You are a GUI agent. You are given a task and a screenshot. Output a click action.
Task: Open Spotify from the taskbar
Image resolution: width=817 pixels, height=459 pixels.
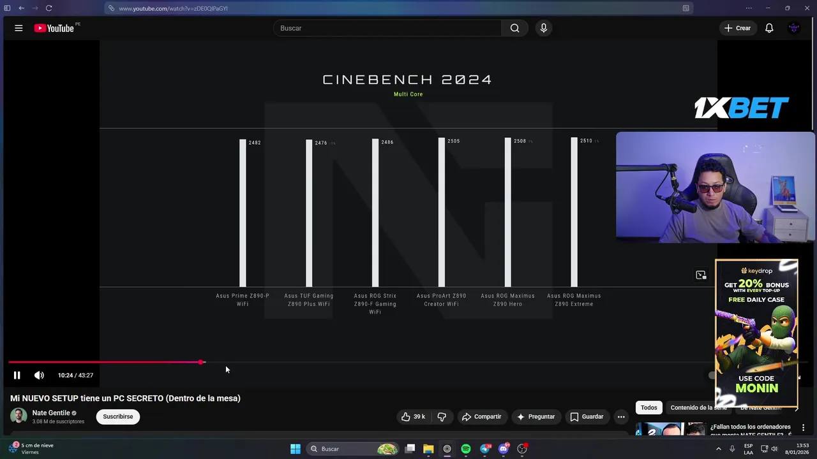coord(466,449)
